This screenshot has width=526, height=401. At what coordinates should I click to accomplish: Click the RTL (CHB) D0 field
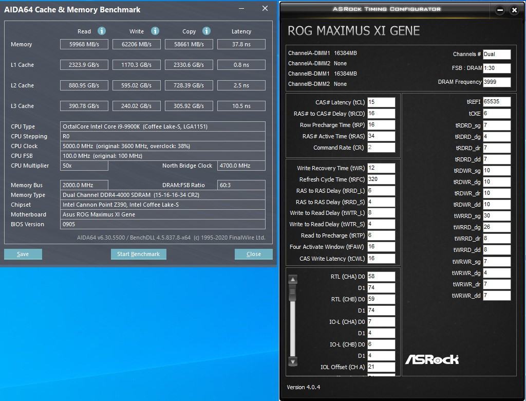[x=382, y=299]
